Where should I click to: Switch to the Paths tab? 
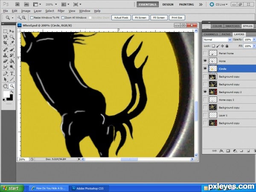point(226,34)
